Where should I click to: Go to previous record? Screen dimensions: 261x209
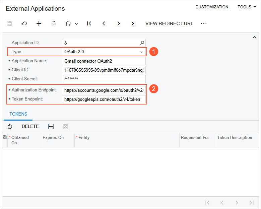click(104, 23)
